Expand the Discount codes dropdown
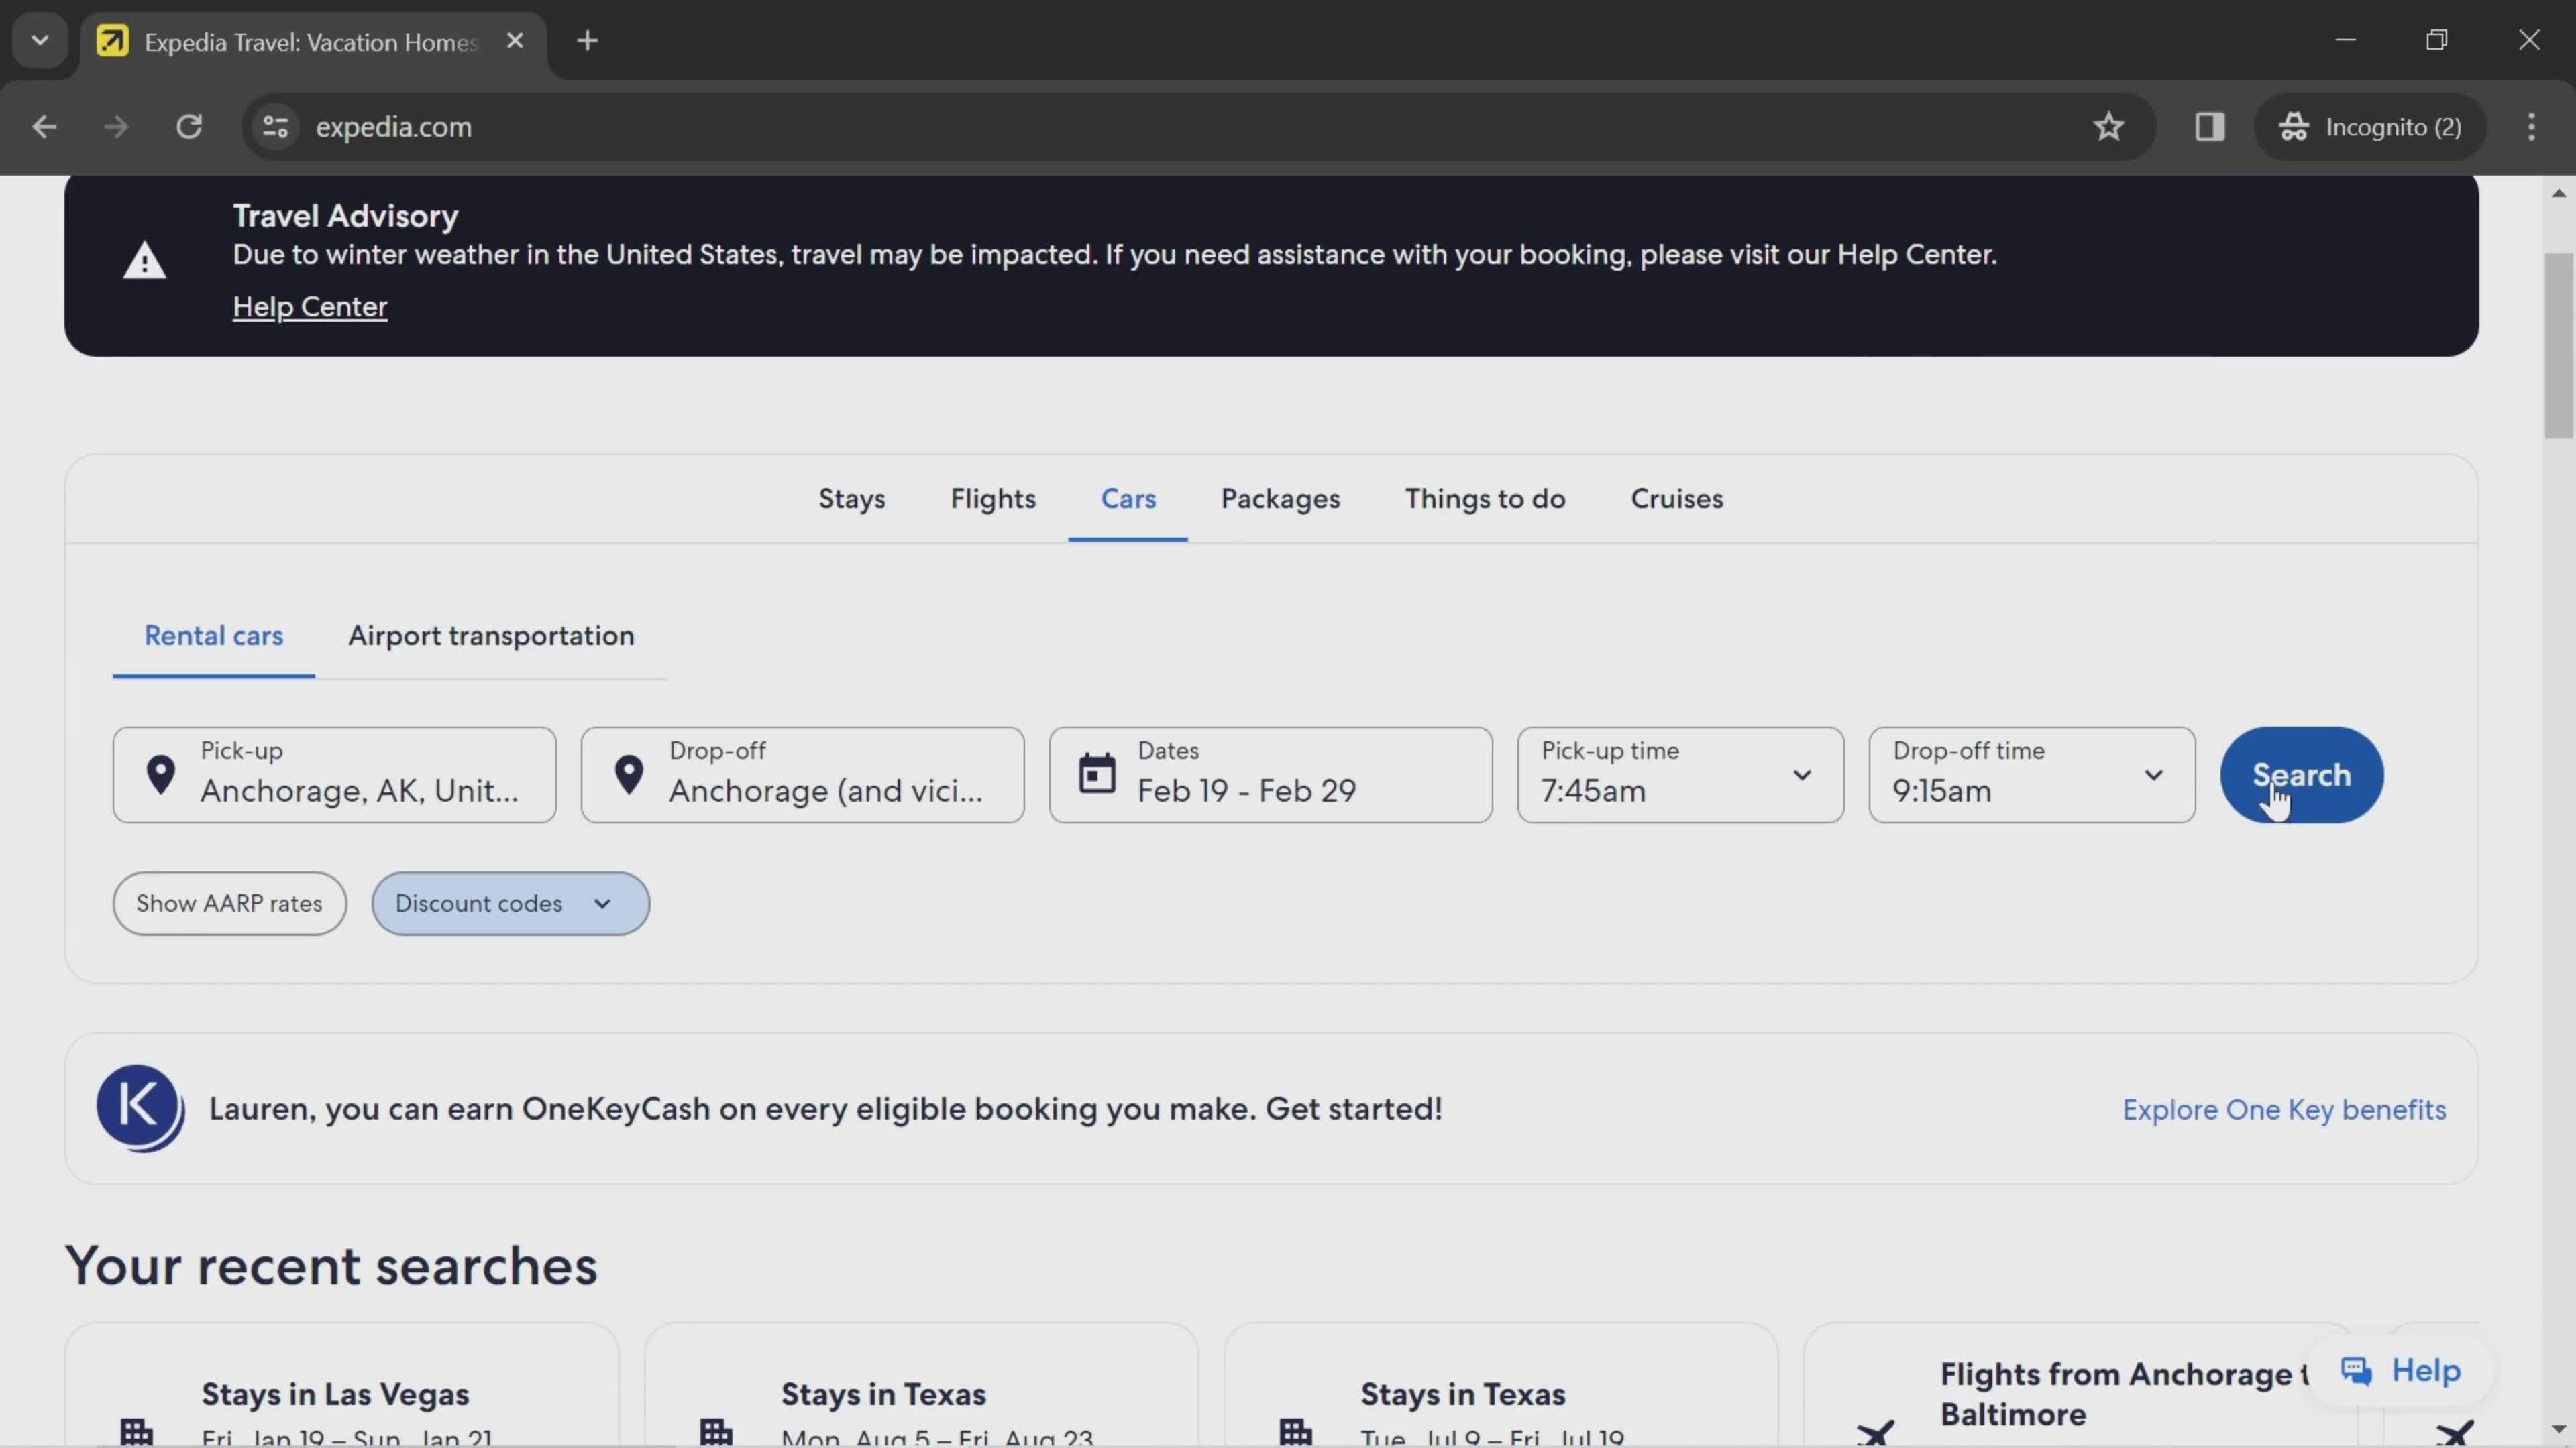The height and width of the screenshot is (1448, 2576). 510,904
